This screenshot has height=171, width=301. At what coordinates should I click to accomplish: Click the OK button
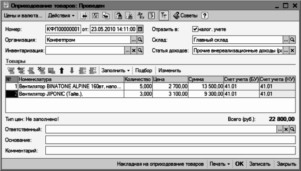[239, 164]
